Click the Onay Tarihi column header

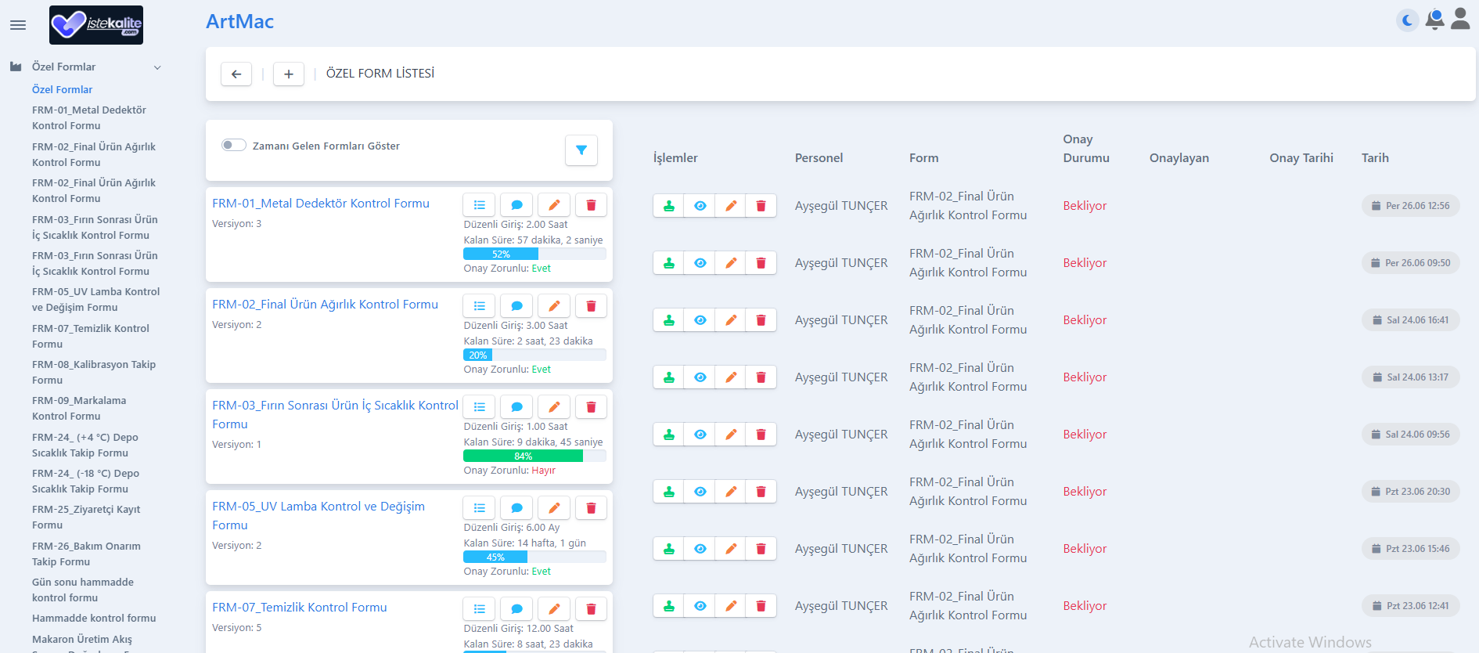tap(1301, 157)
